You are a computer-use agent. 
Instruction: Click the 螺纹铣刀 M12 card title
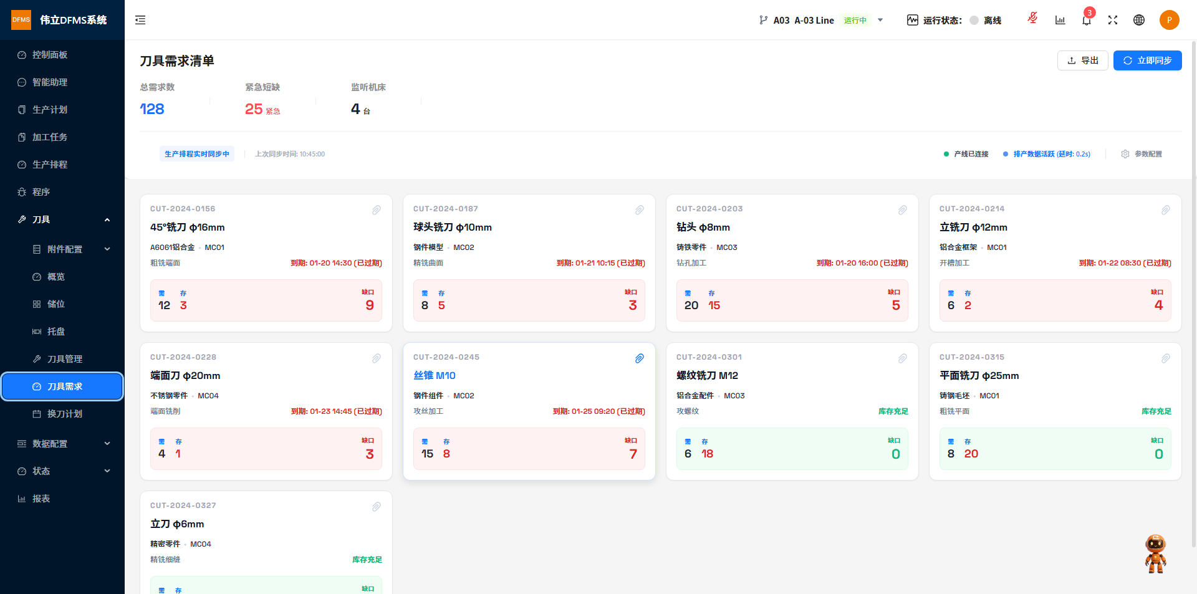(x=707, y=376)
